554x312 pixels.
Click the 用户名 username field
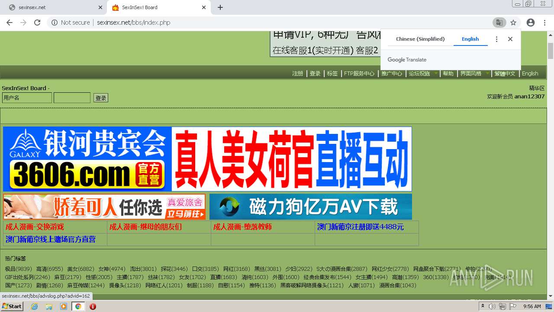tap(27, 98)
